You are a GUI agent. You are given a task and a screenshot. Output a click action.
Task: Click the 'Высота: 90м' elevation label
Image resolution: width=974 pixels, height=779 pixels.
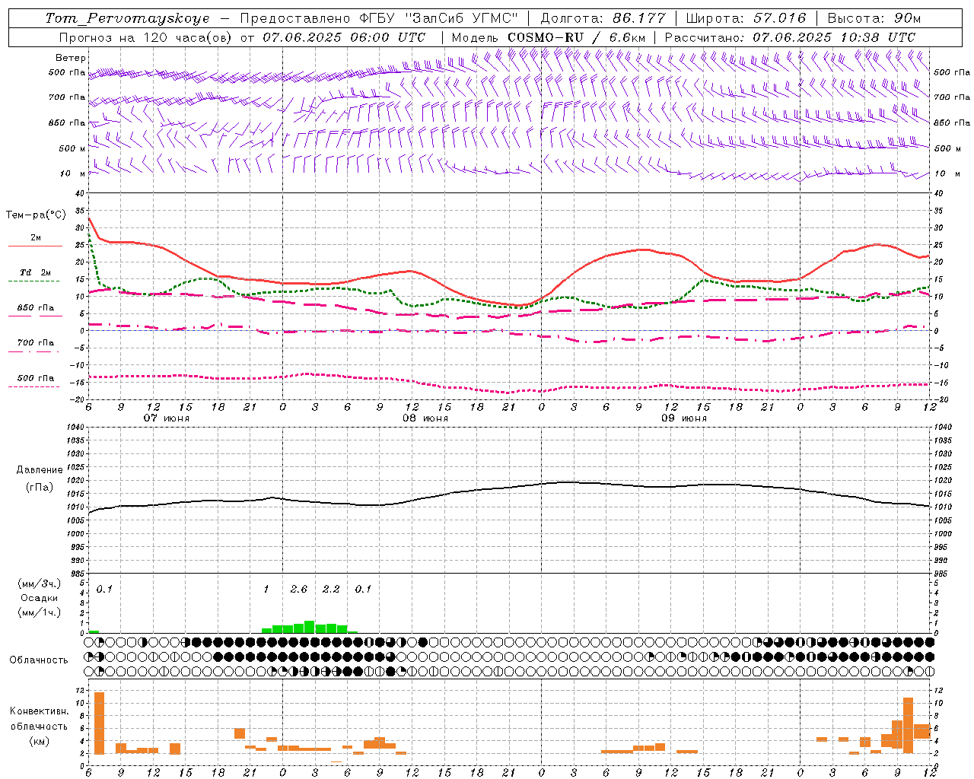[x=874, y=18]
